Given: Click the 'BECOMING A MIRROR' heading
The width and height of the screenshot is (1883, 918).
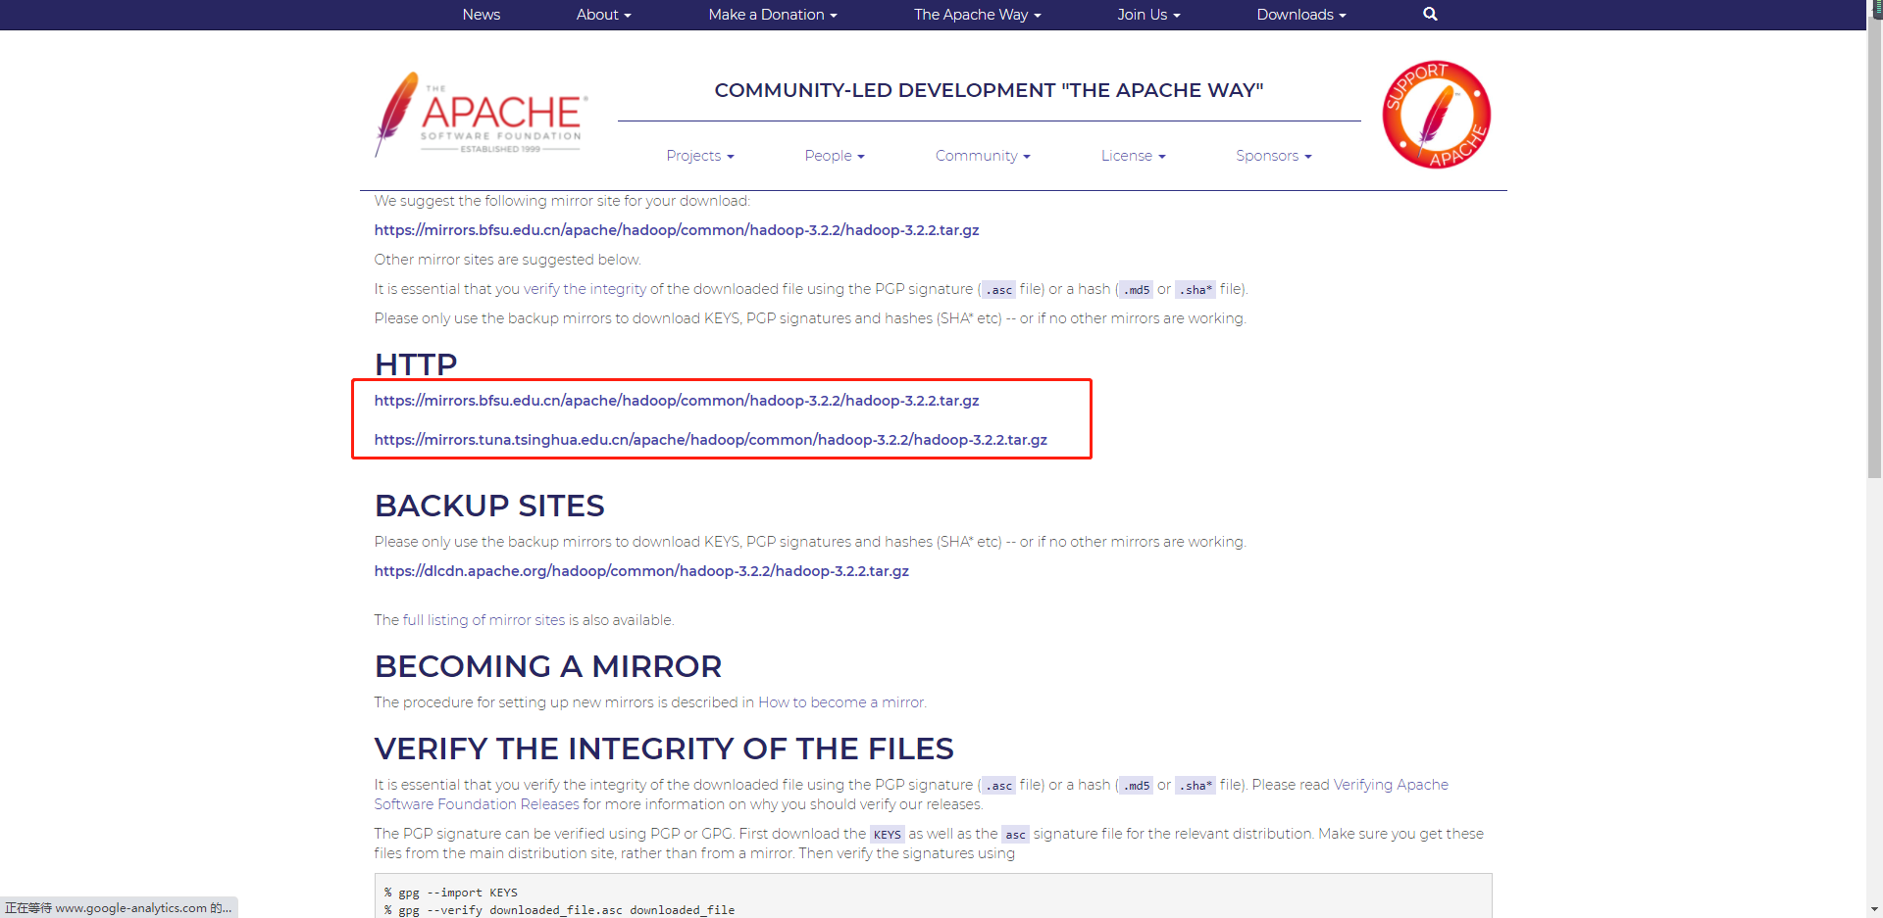Looking at the screenshot, I should click(548, 666).
